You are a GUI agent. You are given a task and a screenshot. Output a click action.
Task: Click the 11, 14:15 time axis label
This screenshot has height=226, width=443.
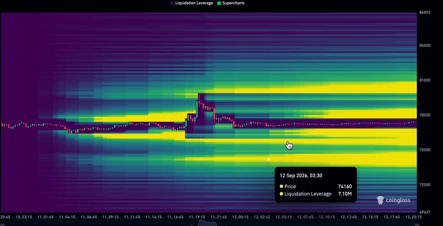(x=154, y=217)
